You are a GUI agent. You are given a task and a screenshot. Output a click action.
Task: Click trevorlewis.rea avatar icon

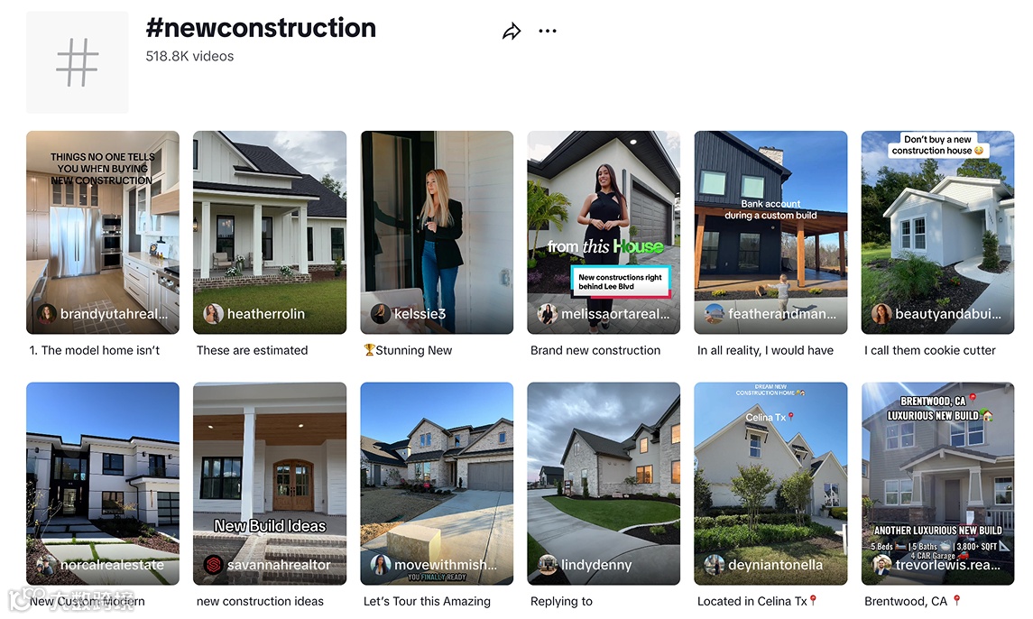(881, 565)
